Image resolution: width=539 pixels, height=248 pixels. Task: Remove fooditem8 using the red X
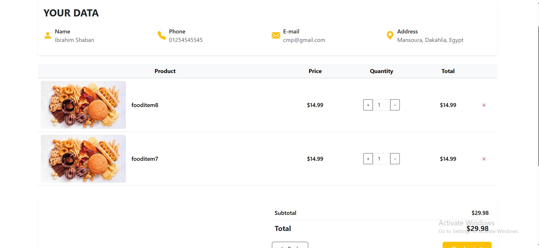point(484,105)
